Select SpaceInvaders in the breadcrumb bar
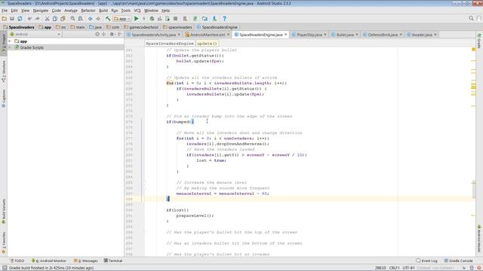Viewport: 483px width, 271px height. click(19, 27)
